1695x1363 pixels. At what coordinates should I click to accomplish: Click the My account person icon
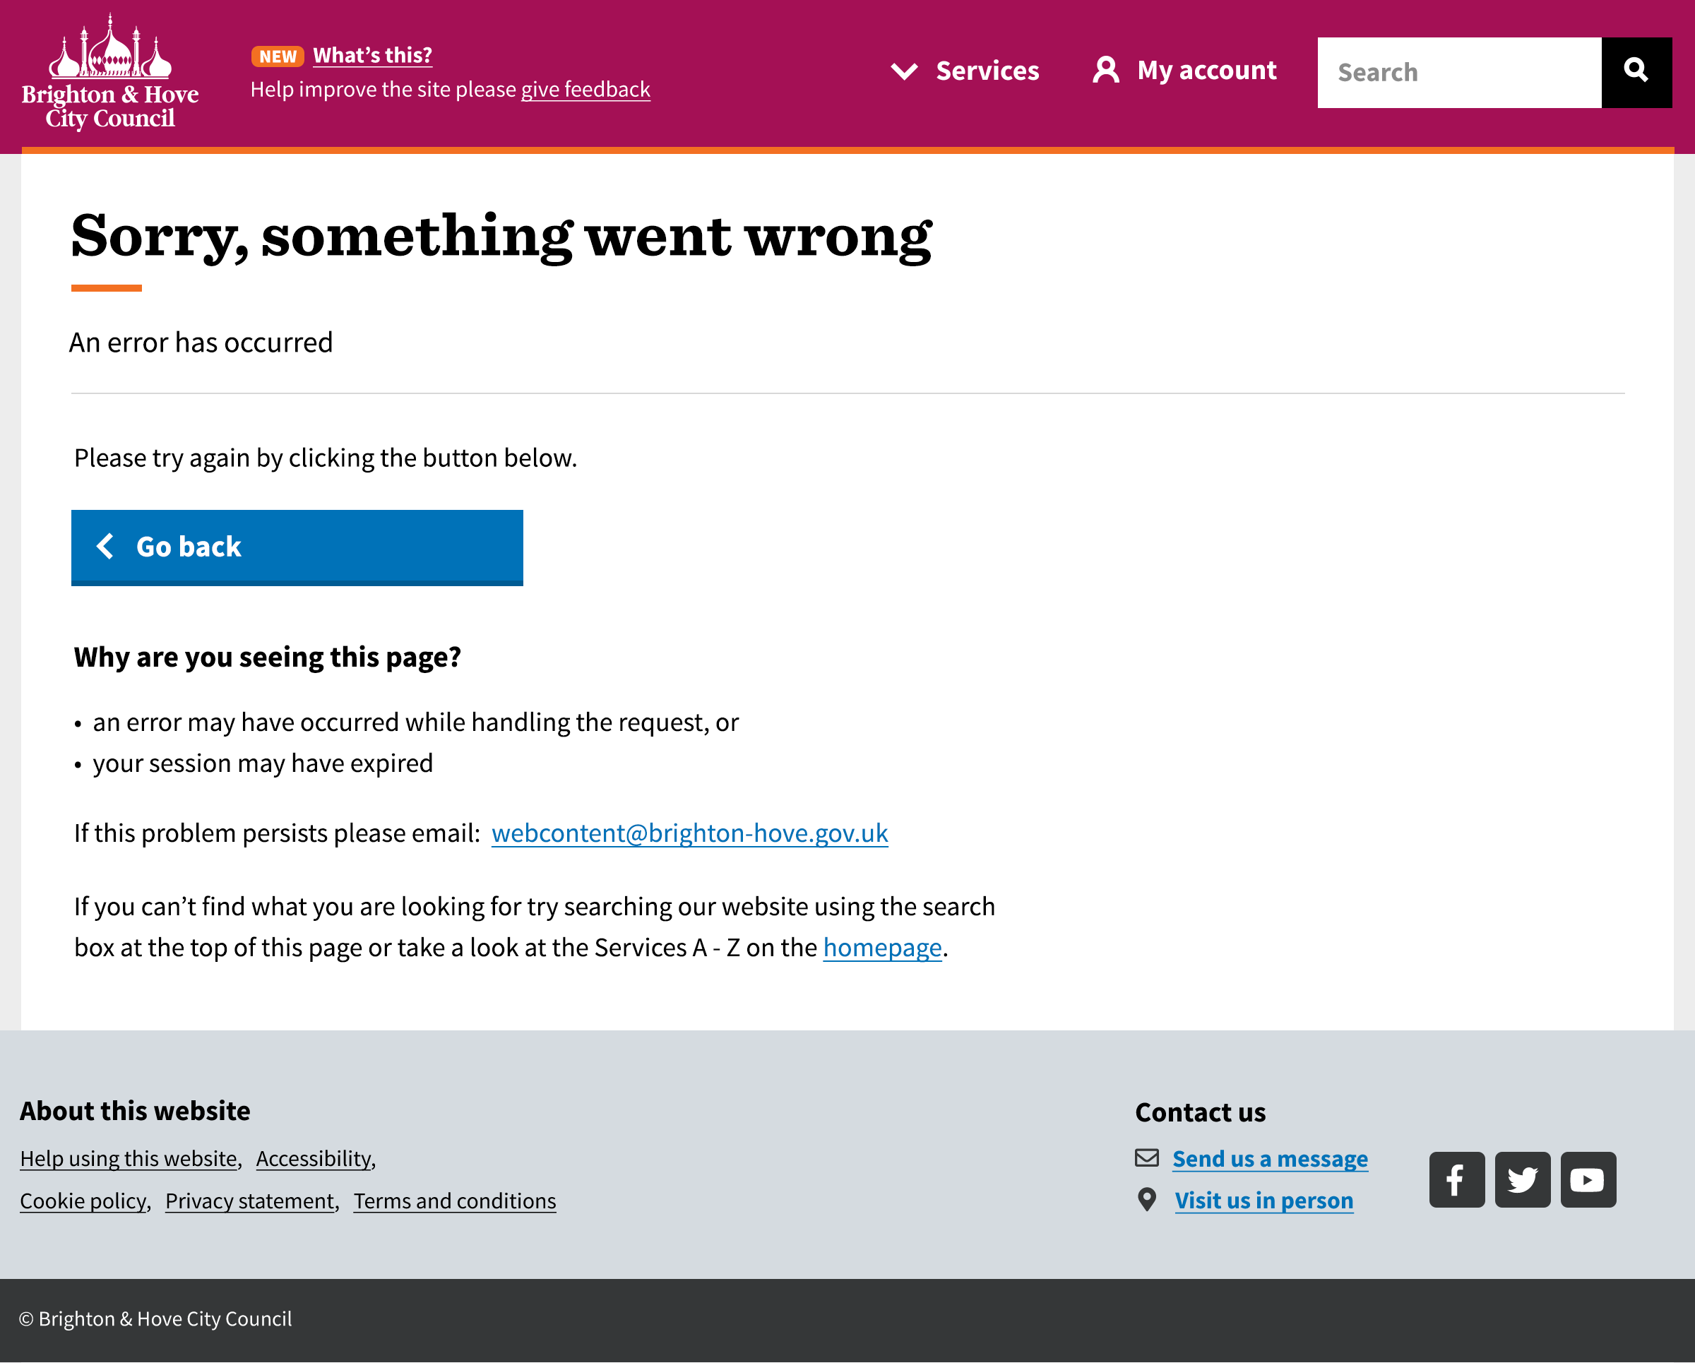1105,70
